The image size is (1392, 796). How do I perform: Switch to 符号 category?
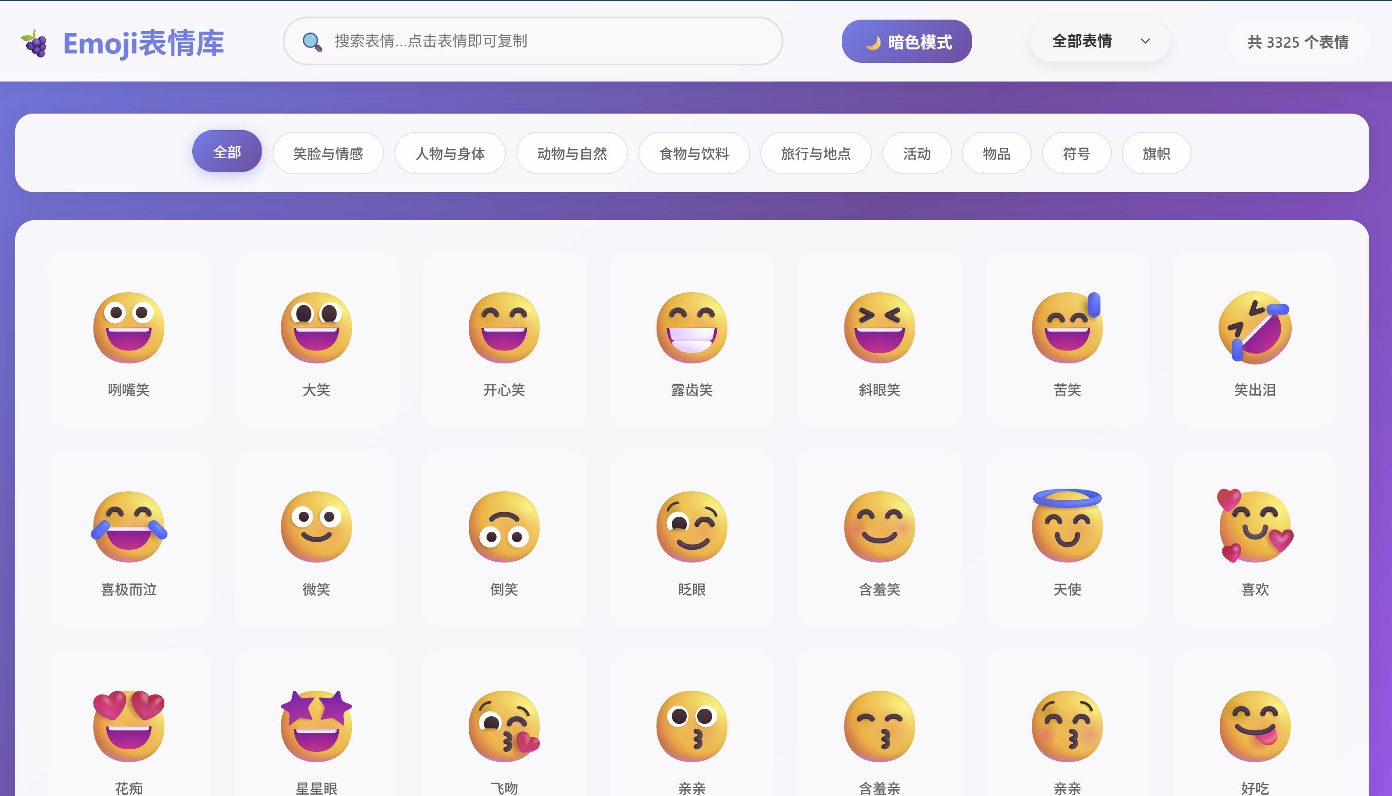click(1076, 153)
